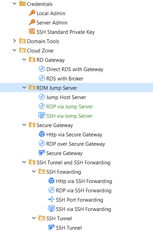
Task: Select the Server Admin credential entry
Action: (52, 23)
